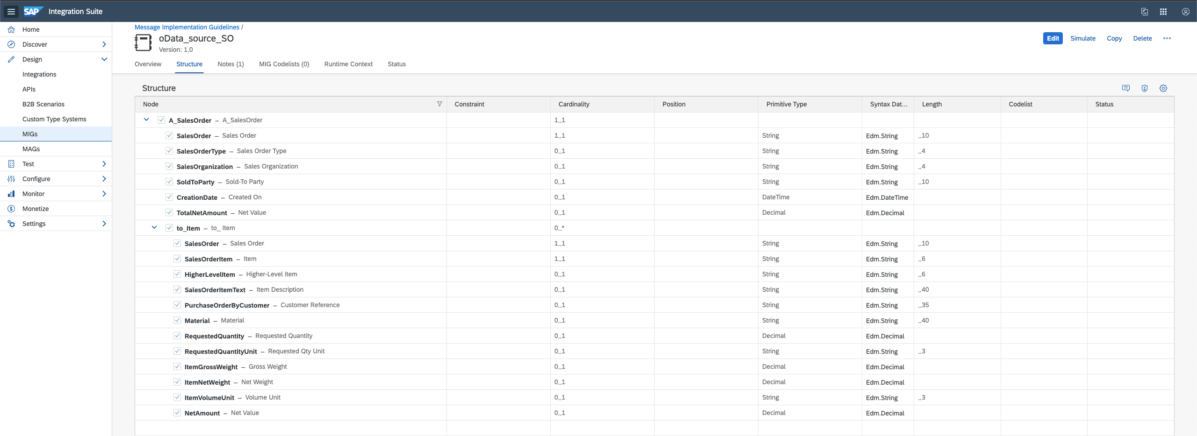Screen dimensions: 1197x436
Task: Click the copy-window icon in header
Action: coord(1145,12)
